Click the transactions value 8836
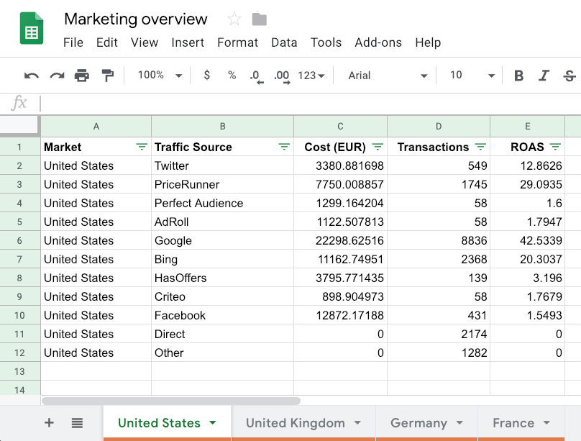581x441 pixels. pos(439,240)
